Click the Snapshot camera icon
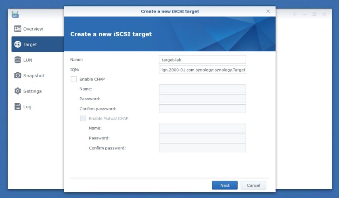Viewport: 339px width, 198px height. pos(17,76)
